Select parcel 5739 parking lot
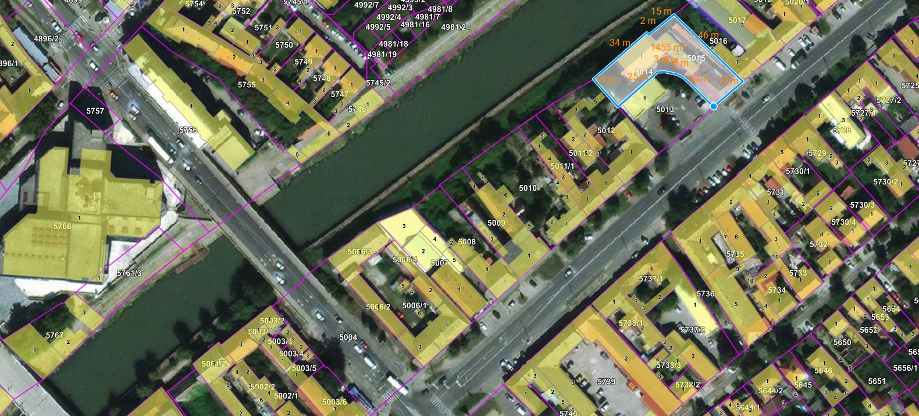 click(x=606, y=381)
